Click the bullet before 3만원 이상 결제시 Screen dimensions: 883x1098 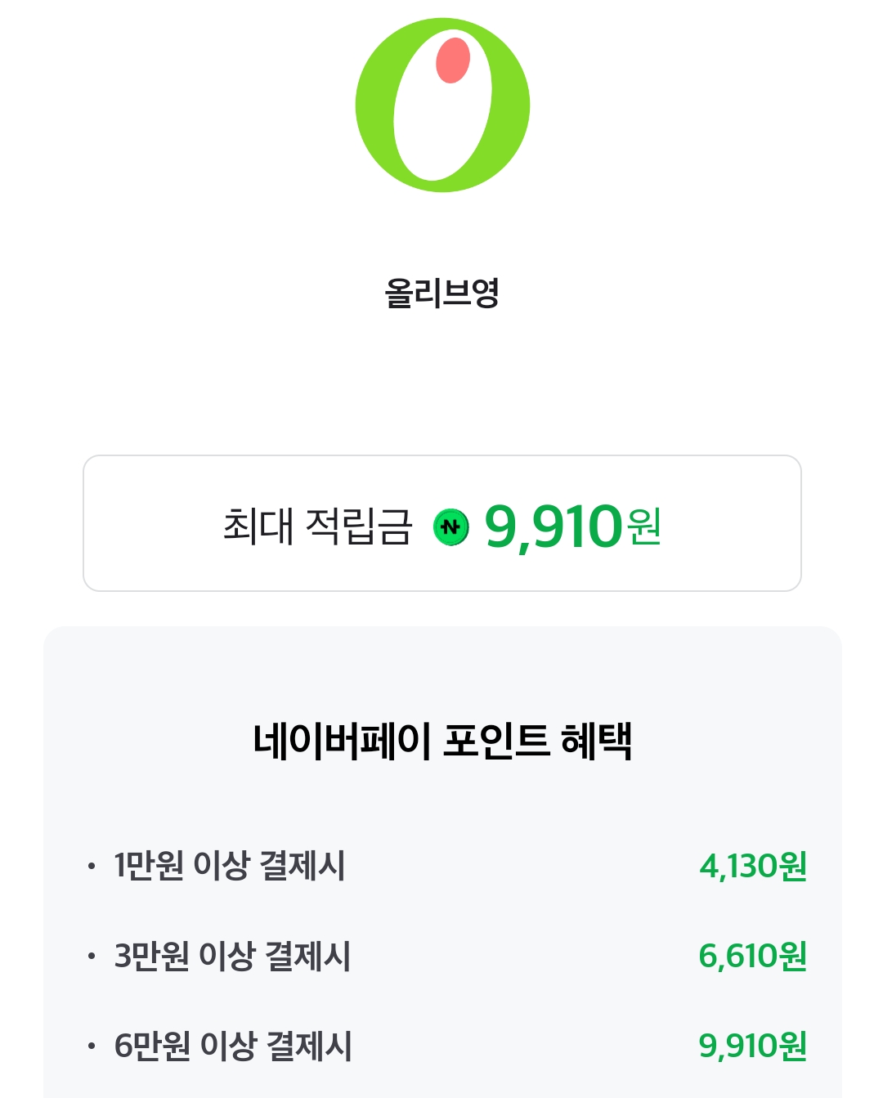tap(92, 956)
